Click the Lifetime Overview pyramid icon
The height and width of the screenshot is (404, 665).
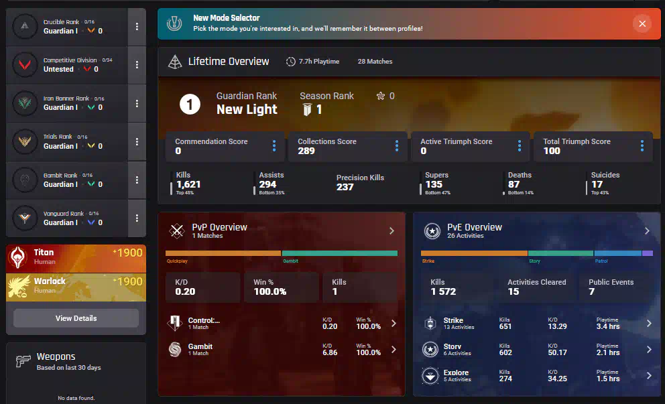[x=175, y=62]
